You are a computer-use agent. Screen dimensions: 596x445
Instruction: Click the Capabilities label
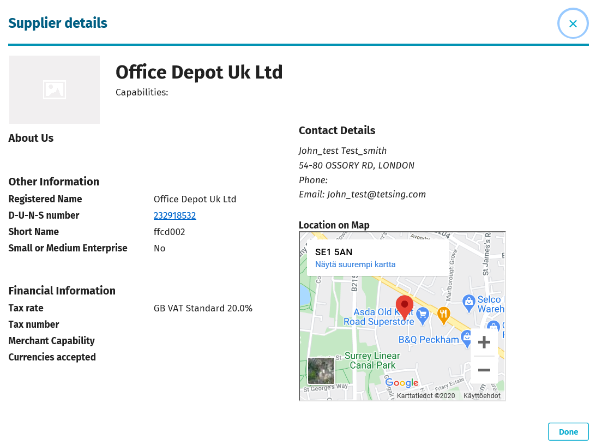point(142,92)
